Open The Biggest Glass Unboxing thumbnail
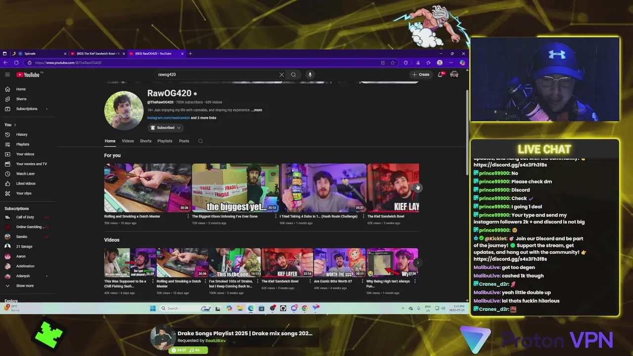Viewport: 633px width, 356px height. pyautogui.click(x=235, y=188)
